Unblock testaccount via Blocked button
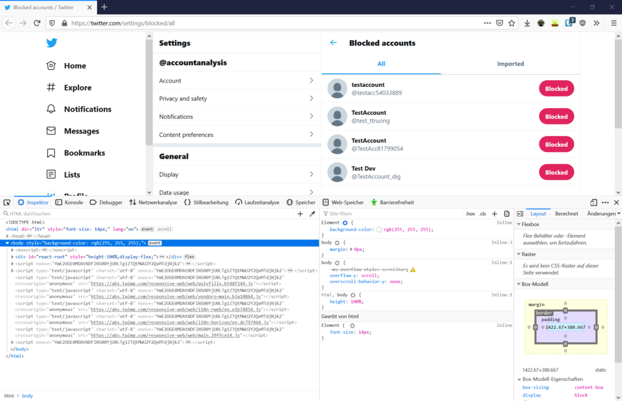 556,89
